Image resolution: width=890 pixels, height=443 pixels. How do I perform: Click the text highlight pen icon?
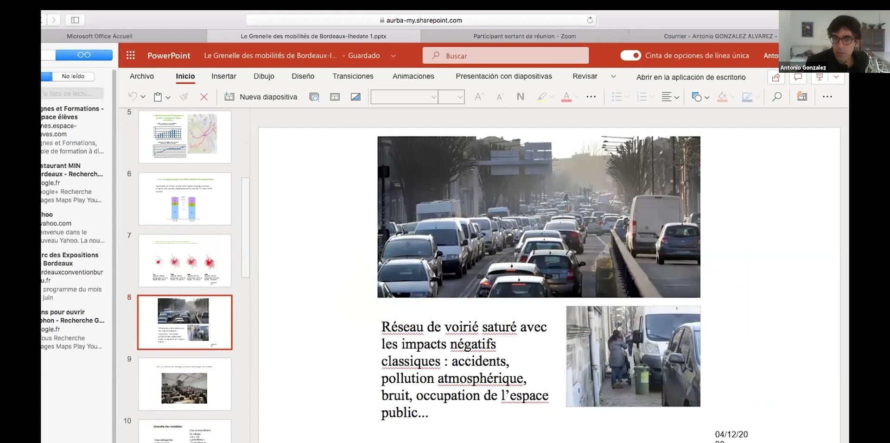(541, 97)
